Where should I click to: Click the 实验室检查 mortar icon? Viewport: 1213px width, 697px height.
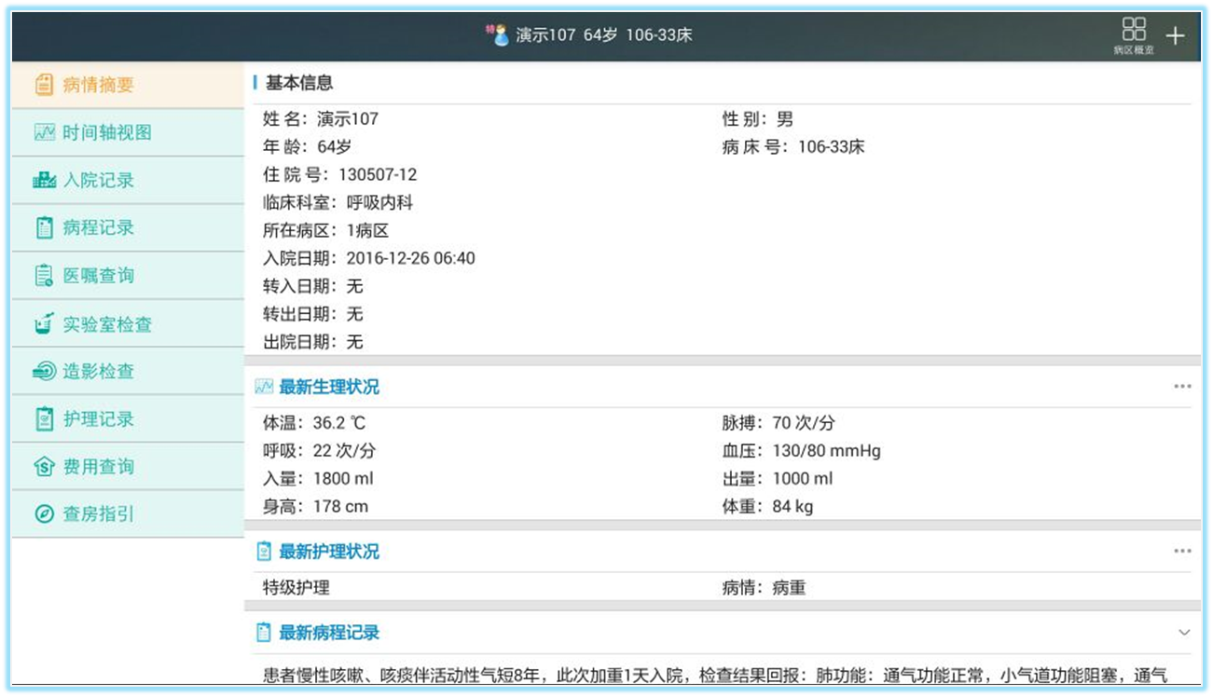(x=44, y=324)
